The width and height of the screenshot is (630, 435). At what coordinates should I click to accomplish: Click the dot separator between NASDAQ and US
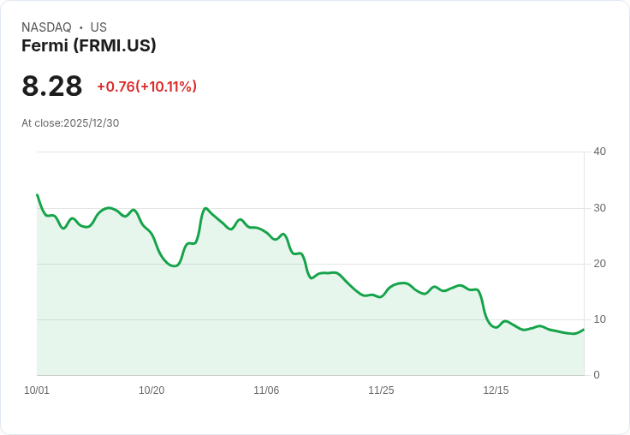pos(81,27)
